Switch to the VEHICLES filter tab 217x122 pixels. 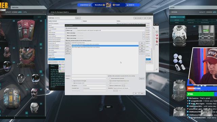191,22
